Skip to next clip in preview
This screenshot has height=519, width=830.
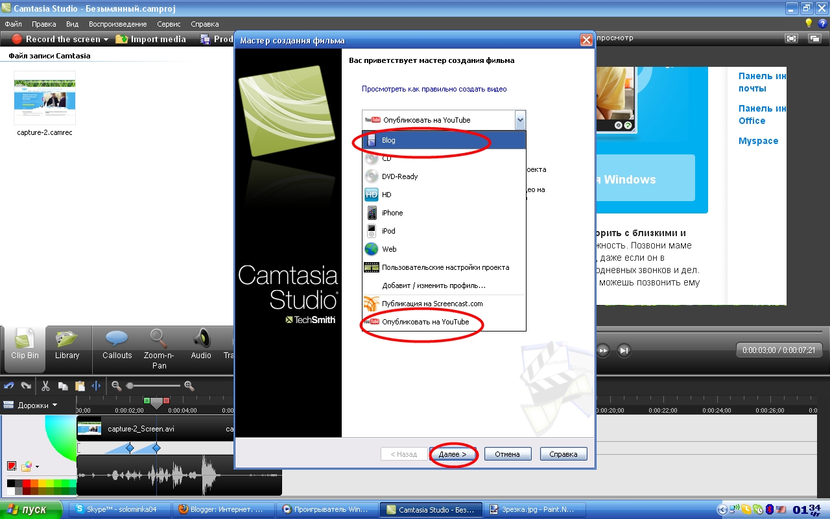coord(624,350)
